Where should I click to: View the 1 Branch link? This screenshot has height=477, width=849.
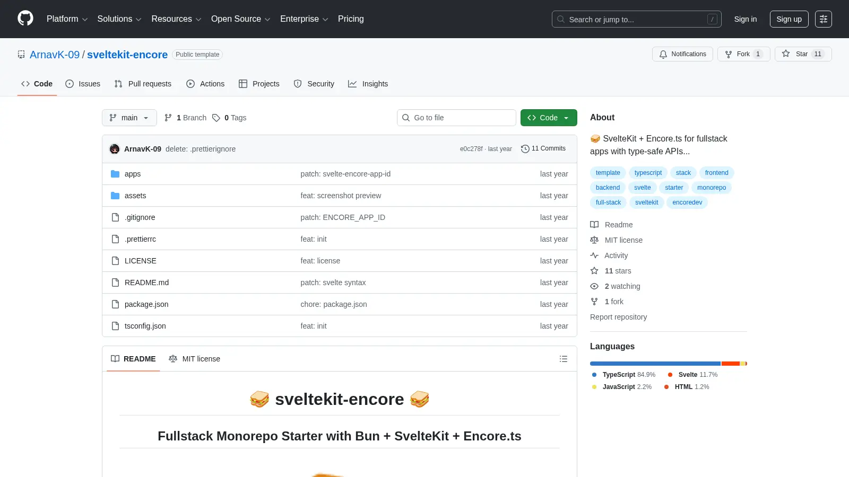point(186,118)
